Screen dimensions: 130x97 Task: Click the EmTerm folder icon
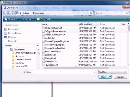13,63
